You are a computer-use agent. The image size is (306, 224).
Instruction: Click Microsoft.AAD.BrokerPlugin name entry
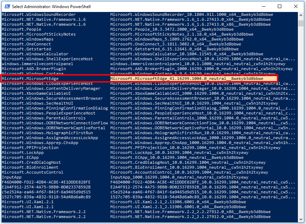[34, 69]
